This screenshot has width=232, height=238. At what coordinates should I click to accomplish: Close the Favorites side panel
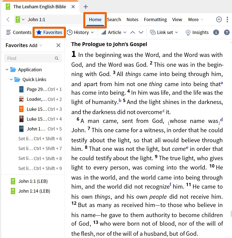[58, 45]
